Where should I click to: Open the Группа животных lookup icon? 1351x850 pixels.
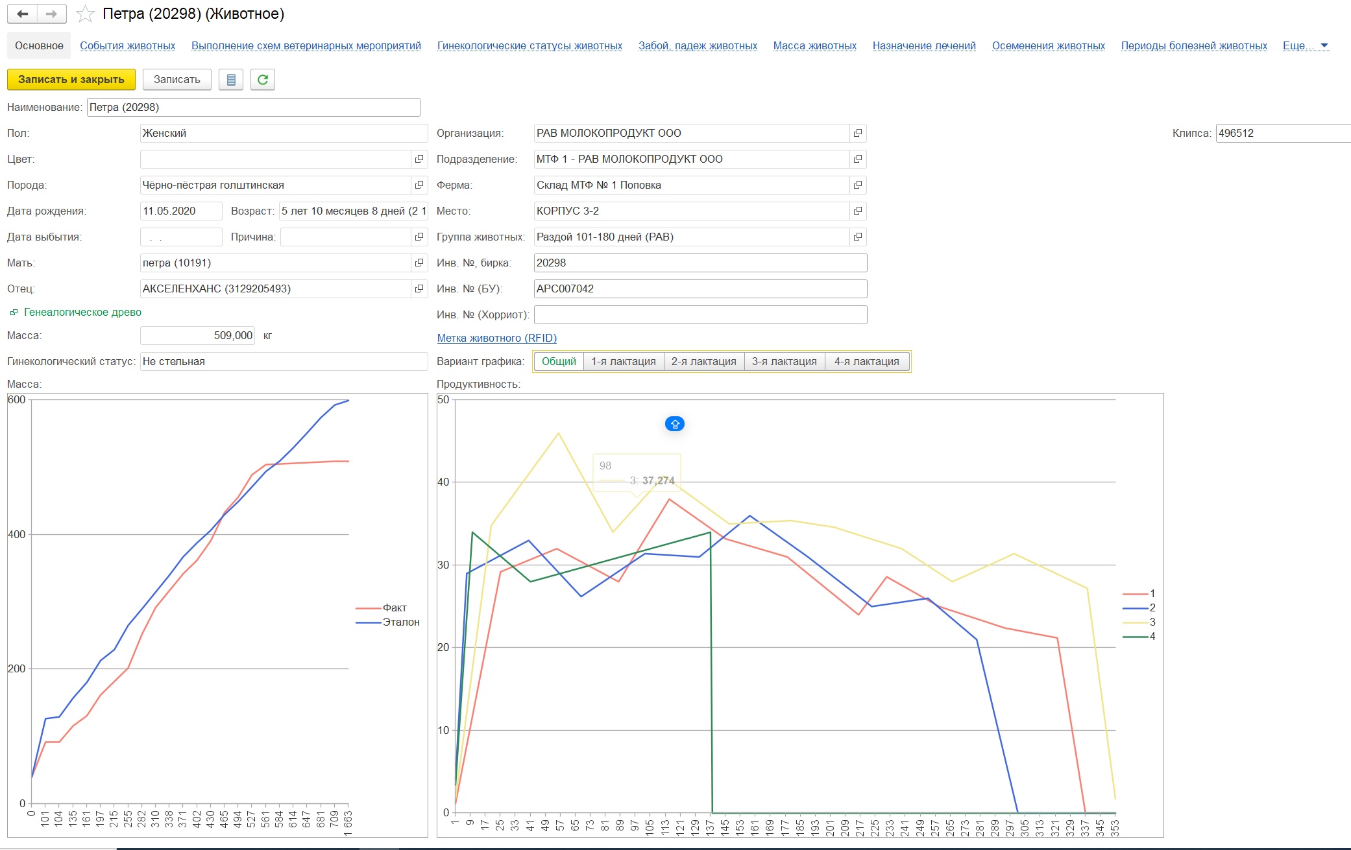pos(858,237)
